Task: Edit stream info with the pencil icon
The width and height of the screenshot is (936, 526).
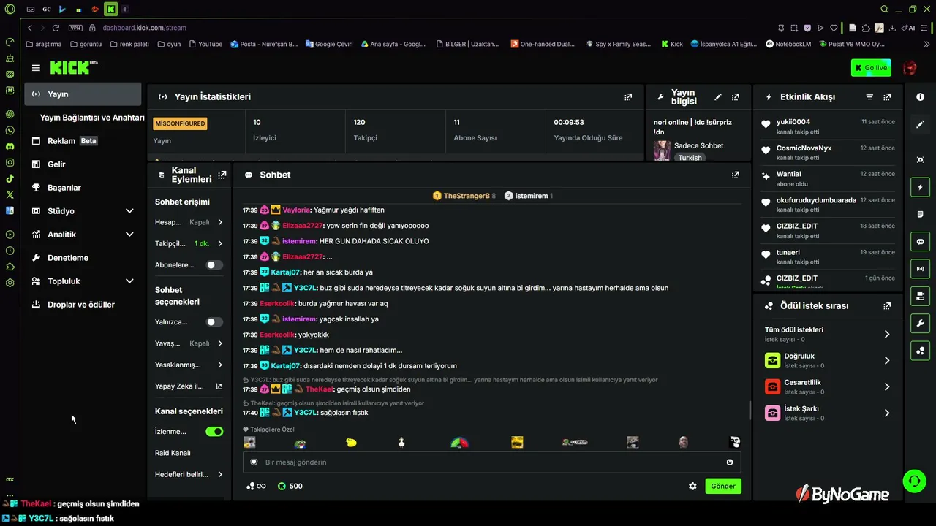Action: pyautogui.click(x=718, y=96)
